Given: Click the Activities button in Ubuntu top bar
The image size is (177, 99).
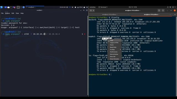Looking at the screenshot, I should coord(93,7).
